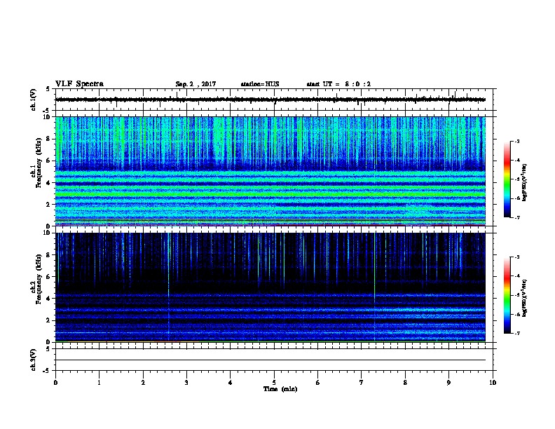Click the "10" tick label on the time axis

(493, 383)
